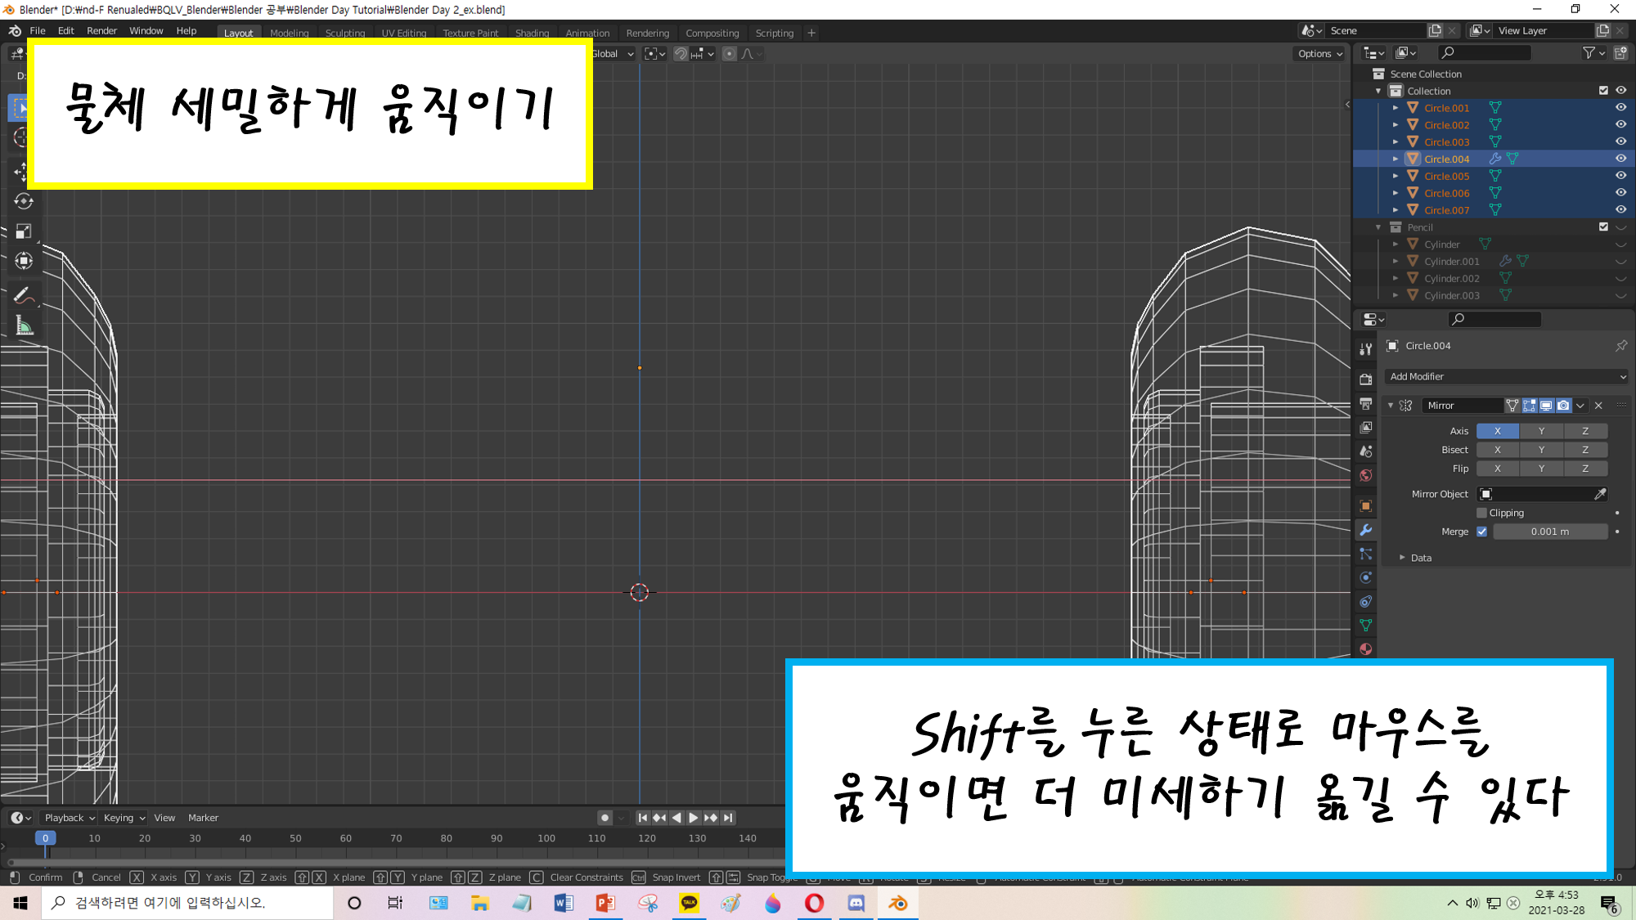Select the Scale tool in toolbar
Image resolution: width=1636 pixels, height=920 pixels.
coord(23,231)
